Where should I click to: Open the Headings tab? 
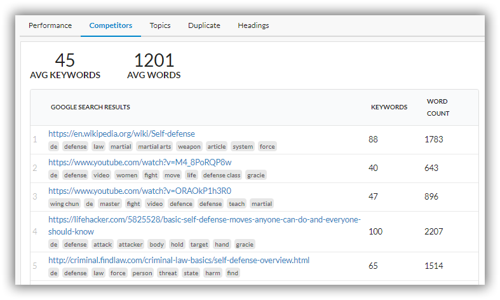click(x=253, y=25)
